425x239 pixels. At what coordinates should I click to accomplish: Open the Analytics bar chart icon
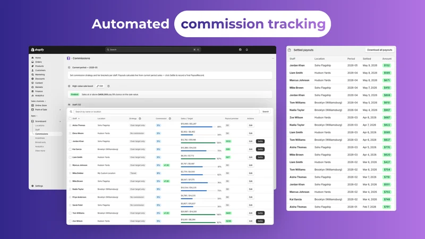point(32,96)
